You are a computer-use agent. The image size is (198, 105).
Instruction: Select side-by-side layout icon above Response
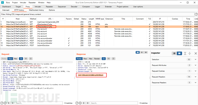click(x=138, y=52)
